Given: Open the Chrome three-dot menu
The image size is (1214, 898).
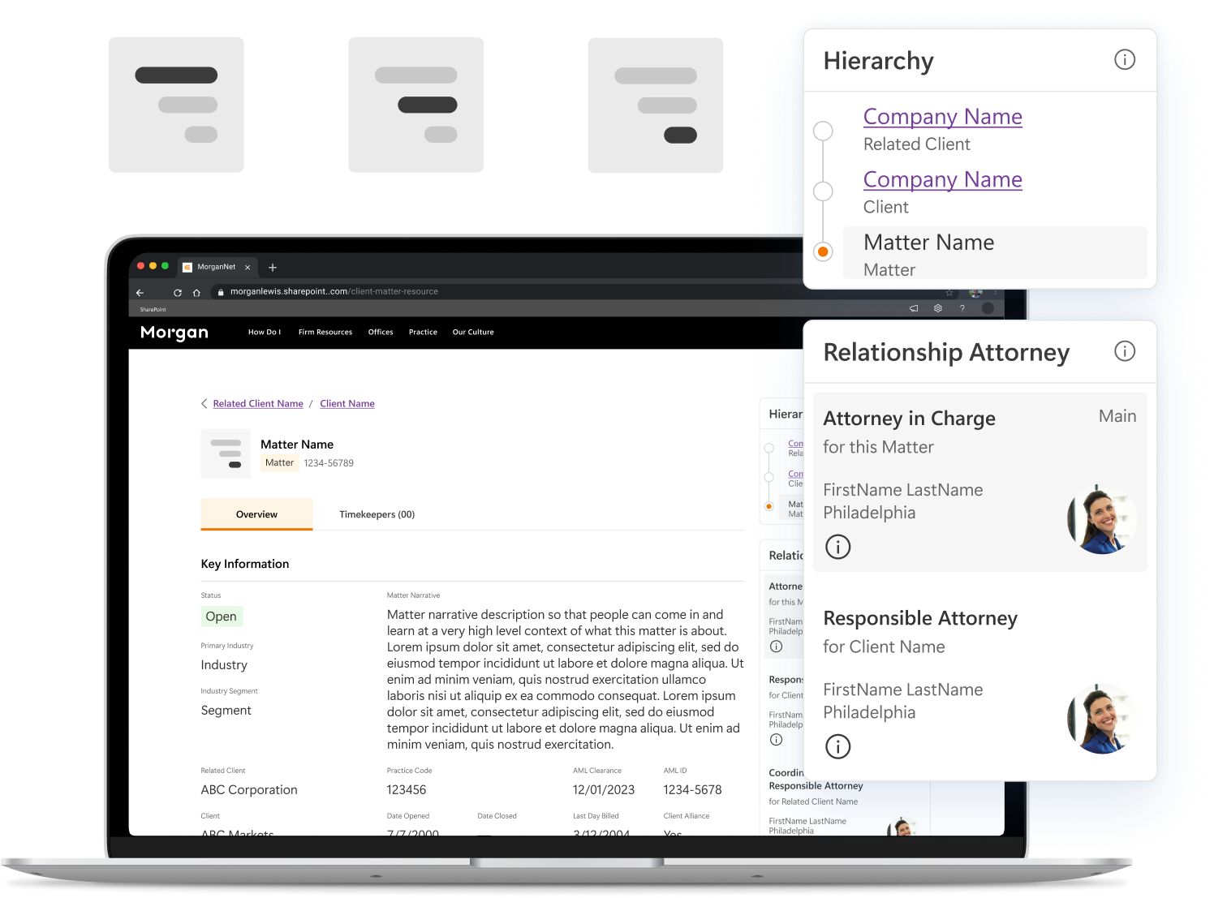Looking at the screenshot, I should (996, 291).
